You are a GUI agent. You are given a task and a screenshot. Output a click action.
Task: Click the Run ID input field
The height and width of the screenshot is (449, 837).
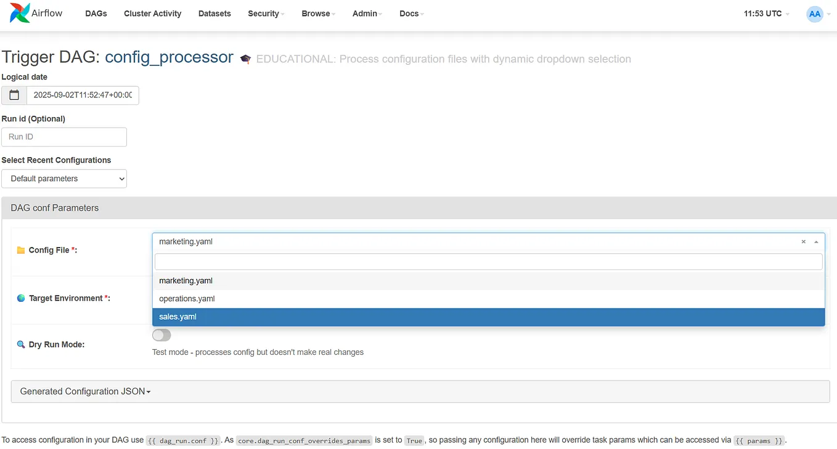click(63, 137)
